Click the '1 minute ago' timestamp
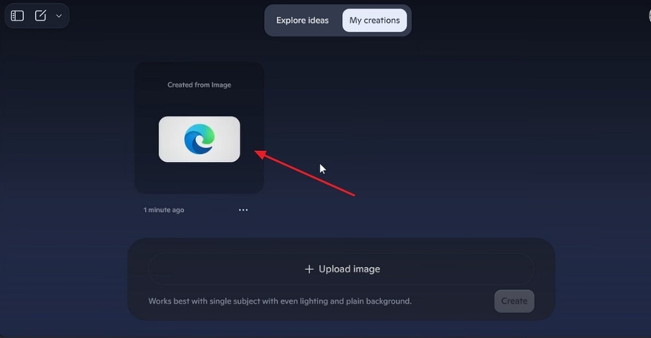Image resolution: width=651 pixels, height=338 pixels. click(163, 210)
